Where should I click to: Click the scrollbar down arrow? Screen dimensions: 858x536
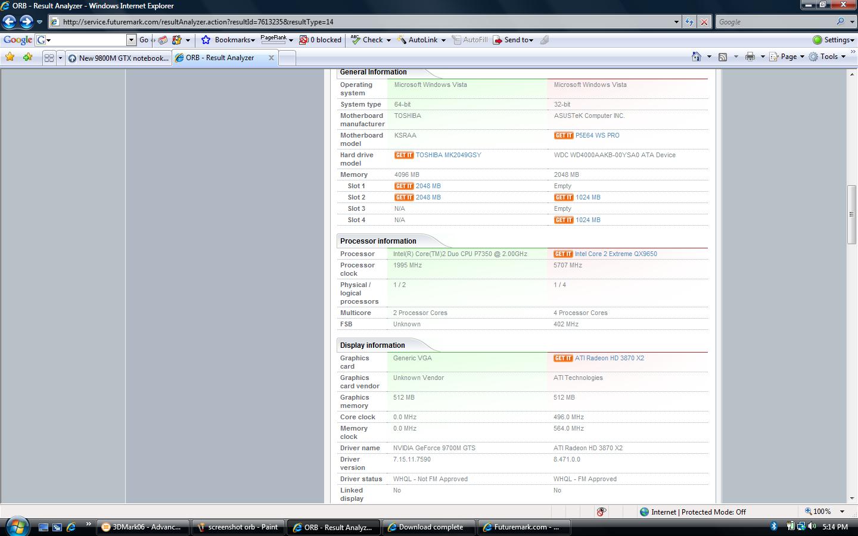pos(851,498)
